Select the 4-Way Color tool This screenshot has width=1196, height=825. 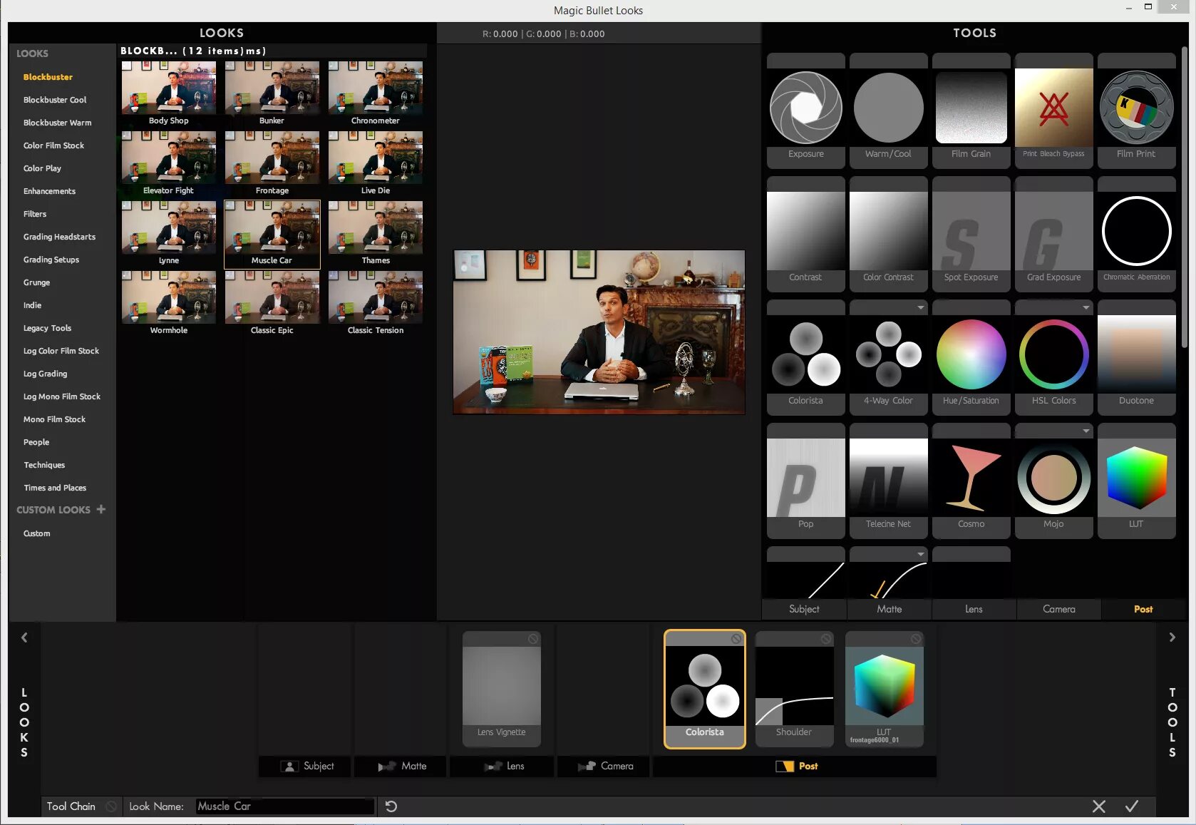(x=888, y=357)
